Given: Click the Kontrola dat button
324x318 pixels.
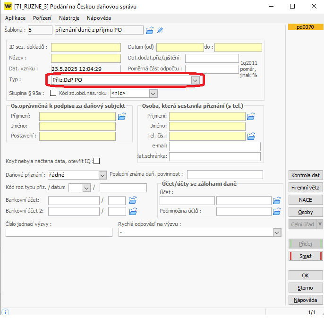Looking at the screenshot, I should point(306,175).
